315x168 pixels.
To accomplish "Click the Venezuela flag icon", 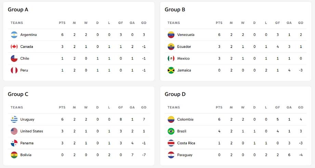I will tap(171, 35).
